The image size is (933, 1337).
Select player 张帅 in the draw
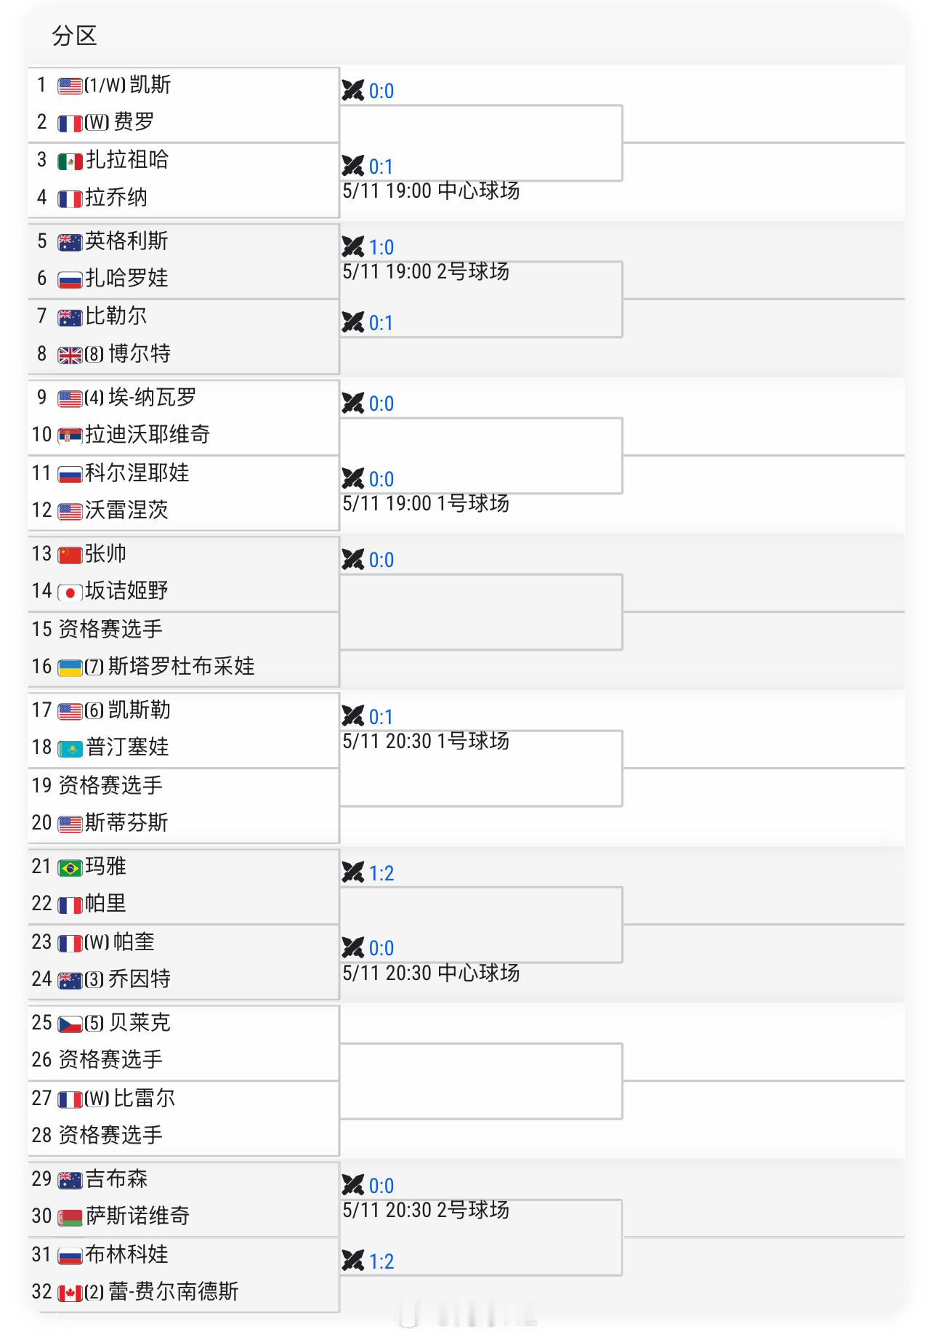click(x=106, y=553)
